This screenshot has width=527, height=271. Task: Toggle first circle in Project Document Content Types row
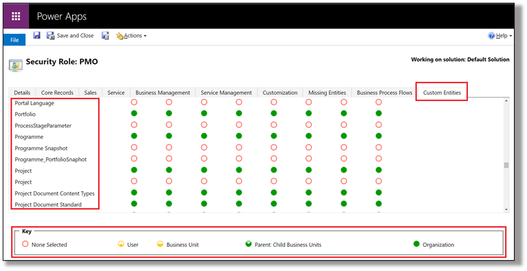click(134, 193)
